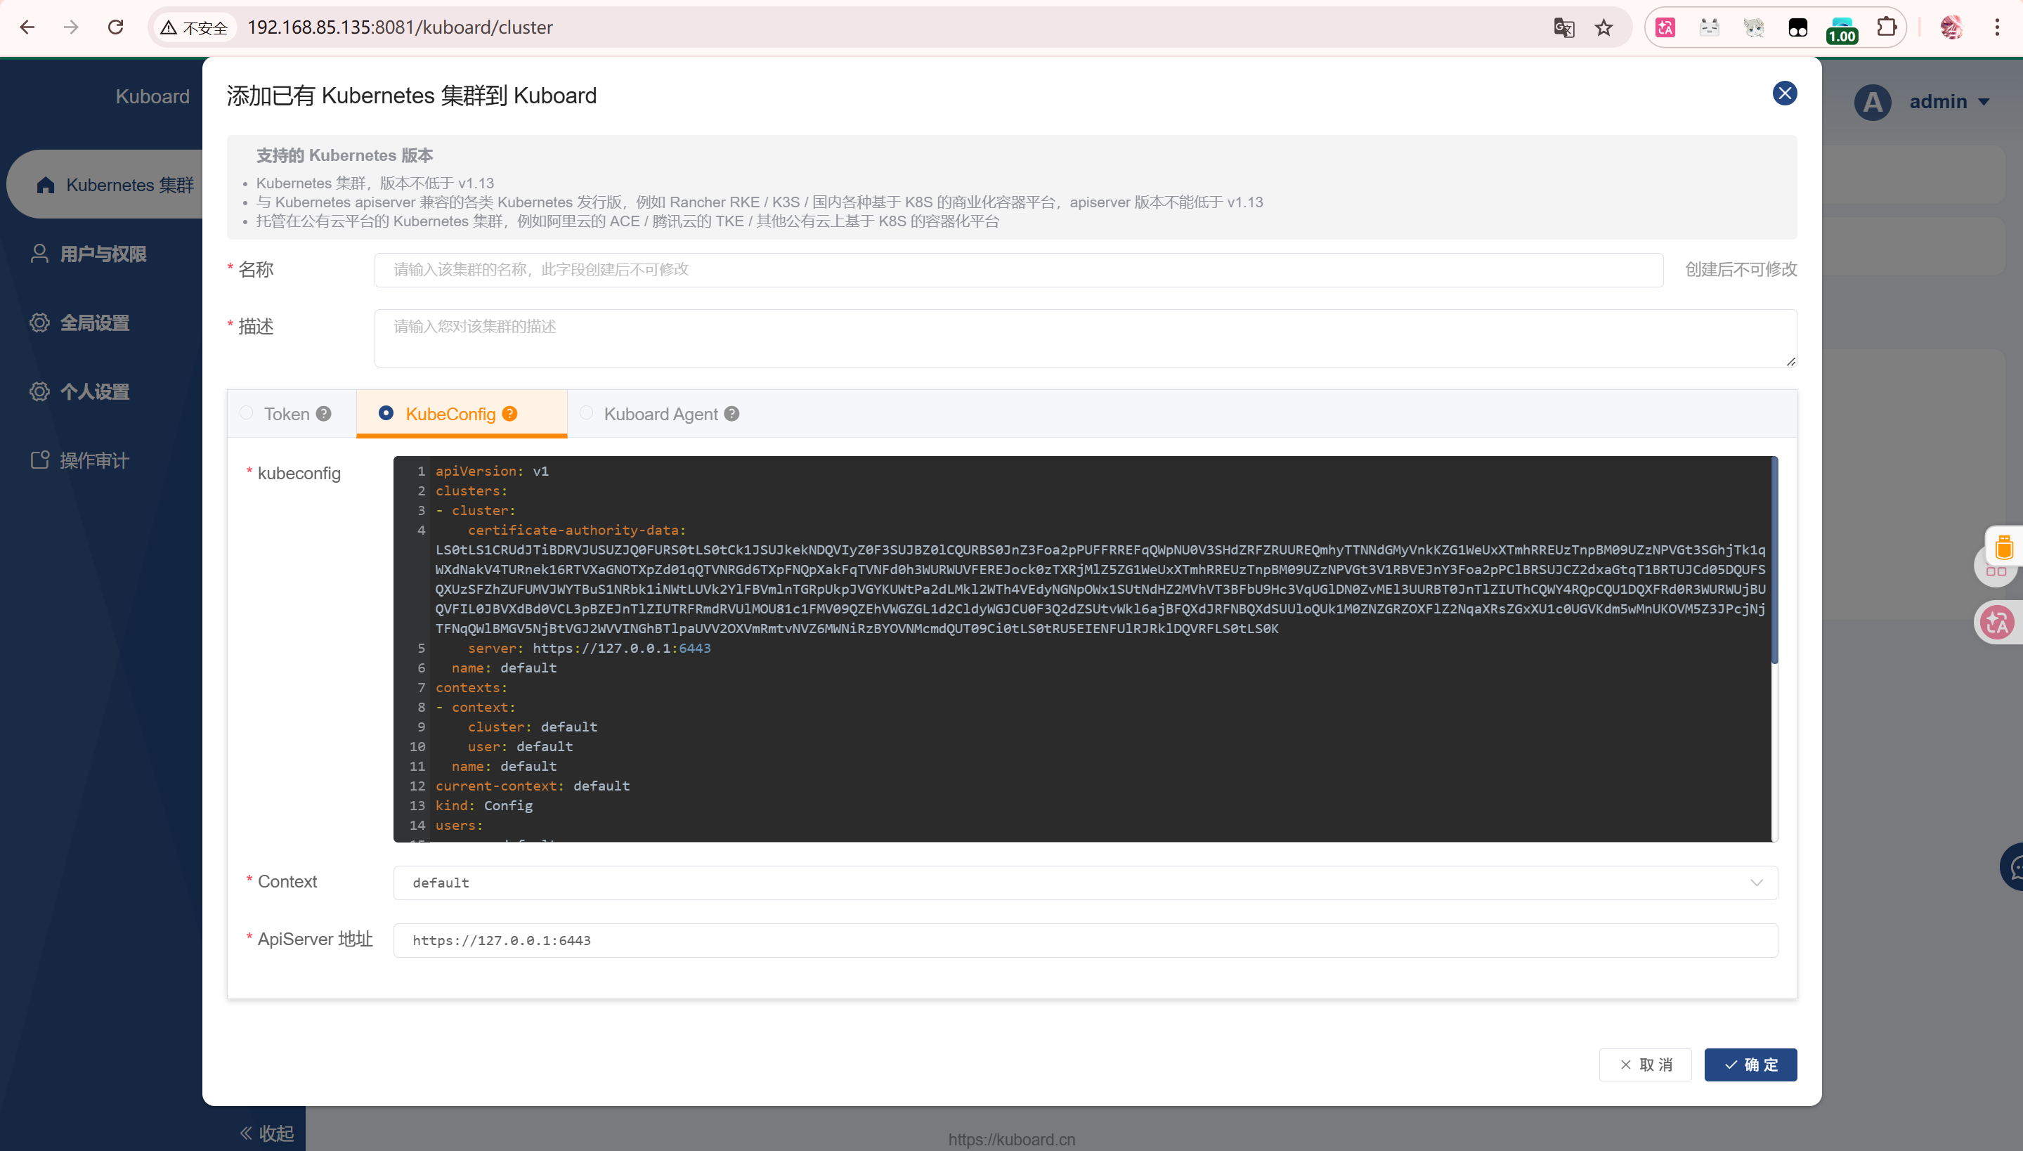This screenshot has width=2023, height=1151.
Task: Open Chrome three-dot menu
Action: tap(1997, 27)
